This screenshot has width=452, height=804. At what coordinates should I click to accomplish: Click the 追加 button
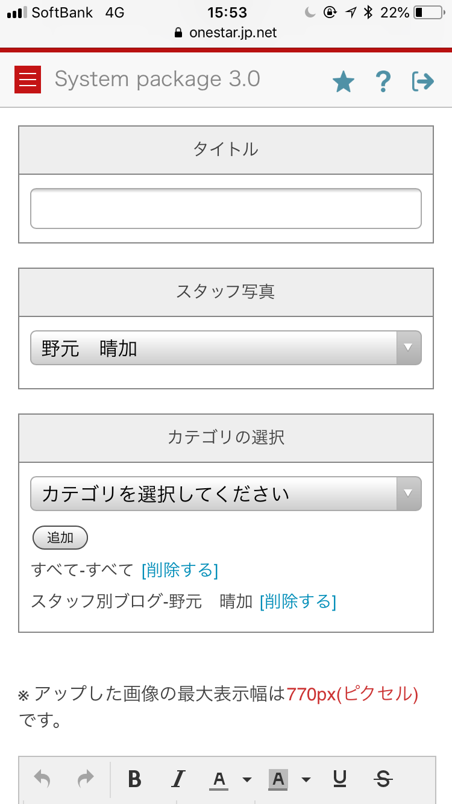tap(60, 538)
